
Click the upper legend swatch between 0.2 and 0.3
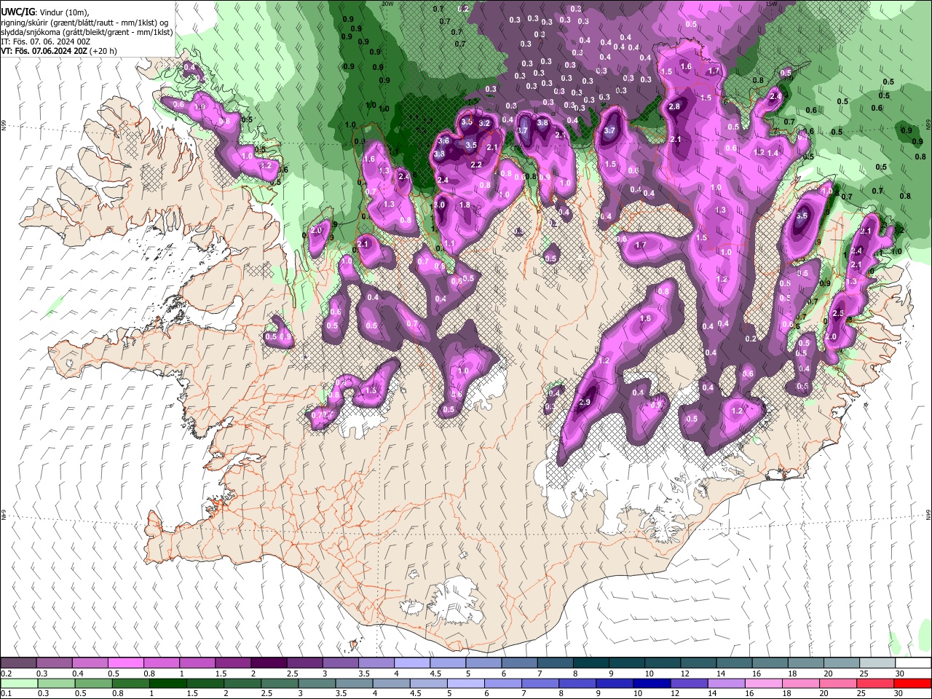(x=19, y=663)
